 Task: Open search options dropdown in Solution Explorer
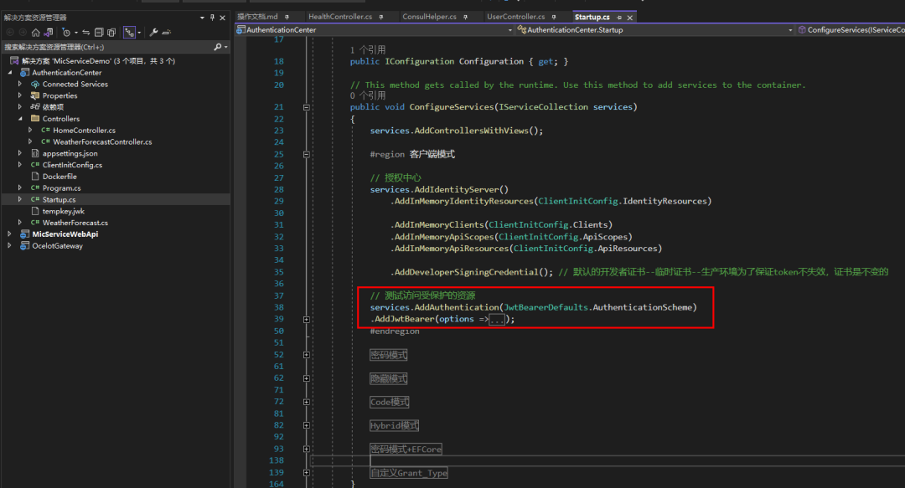[x=225, y=47]
